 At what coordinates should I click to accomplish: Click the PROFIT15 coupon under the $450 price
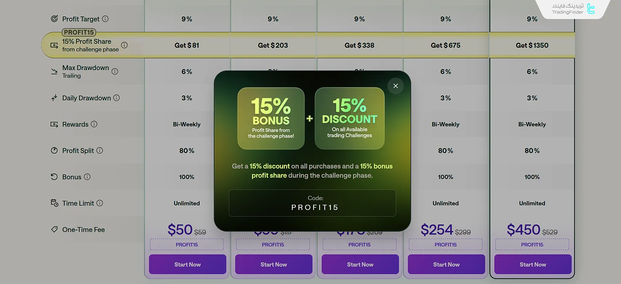coord(532,244)
